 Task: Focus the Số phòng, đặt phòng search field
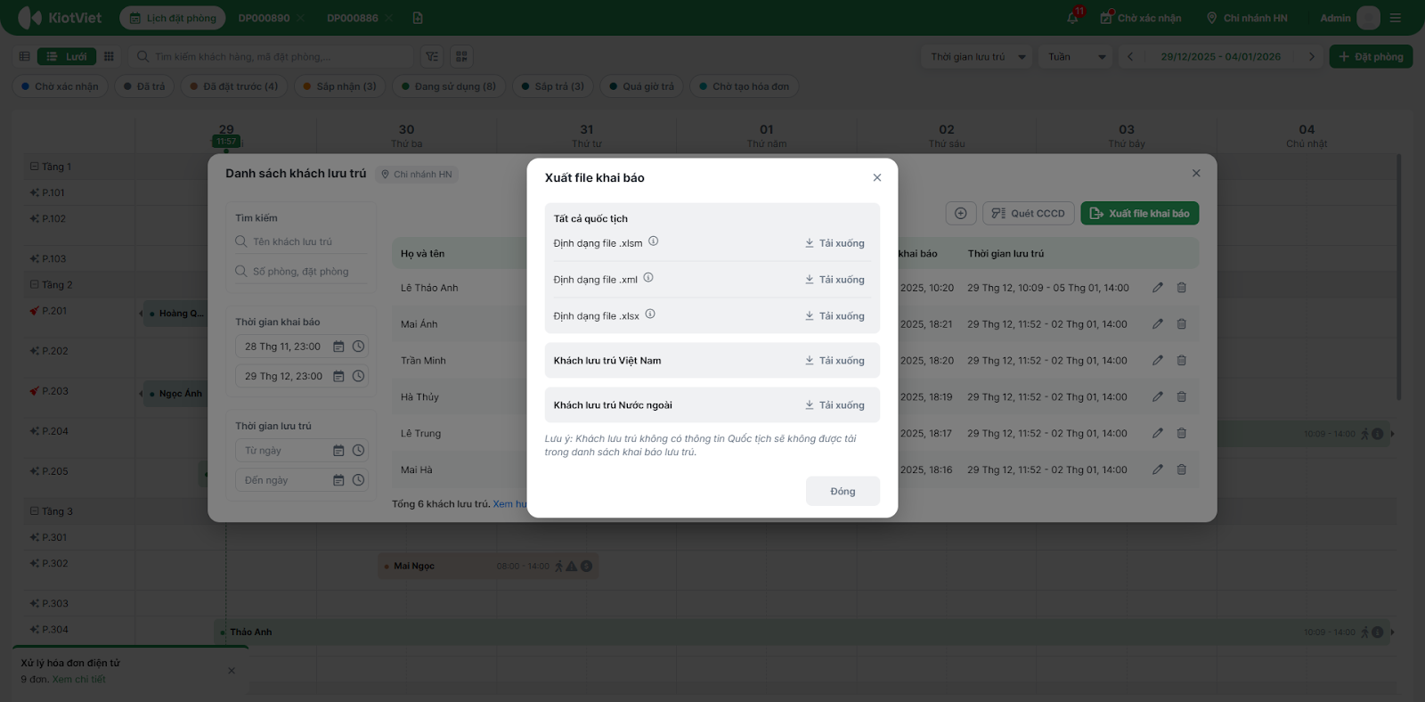click(x=301, y=271)
